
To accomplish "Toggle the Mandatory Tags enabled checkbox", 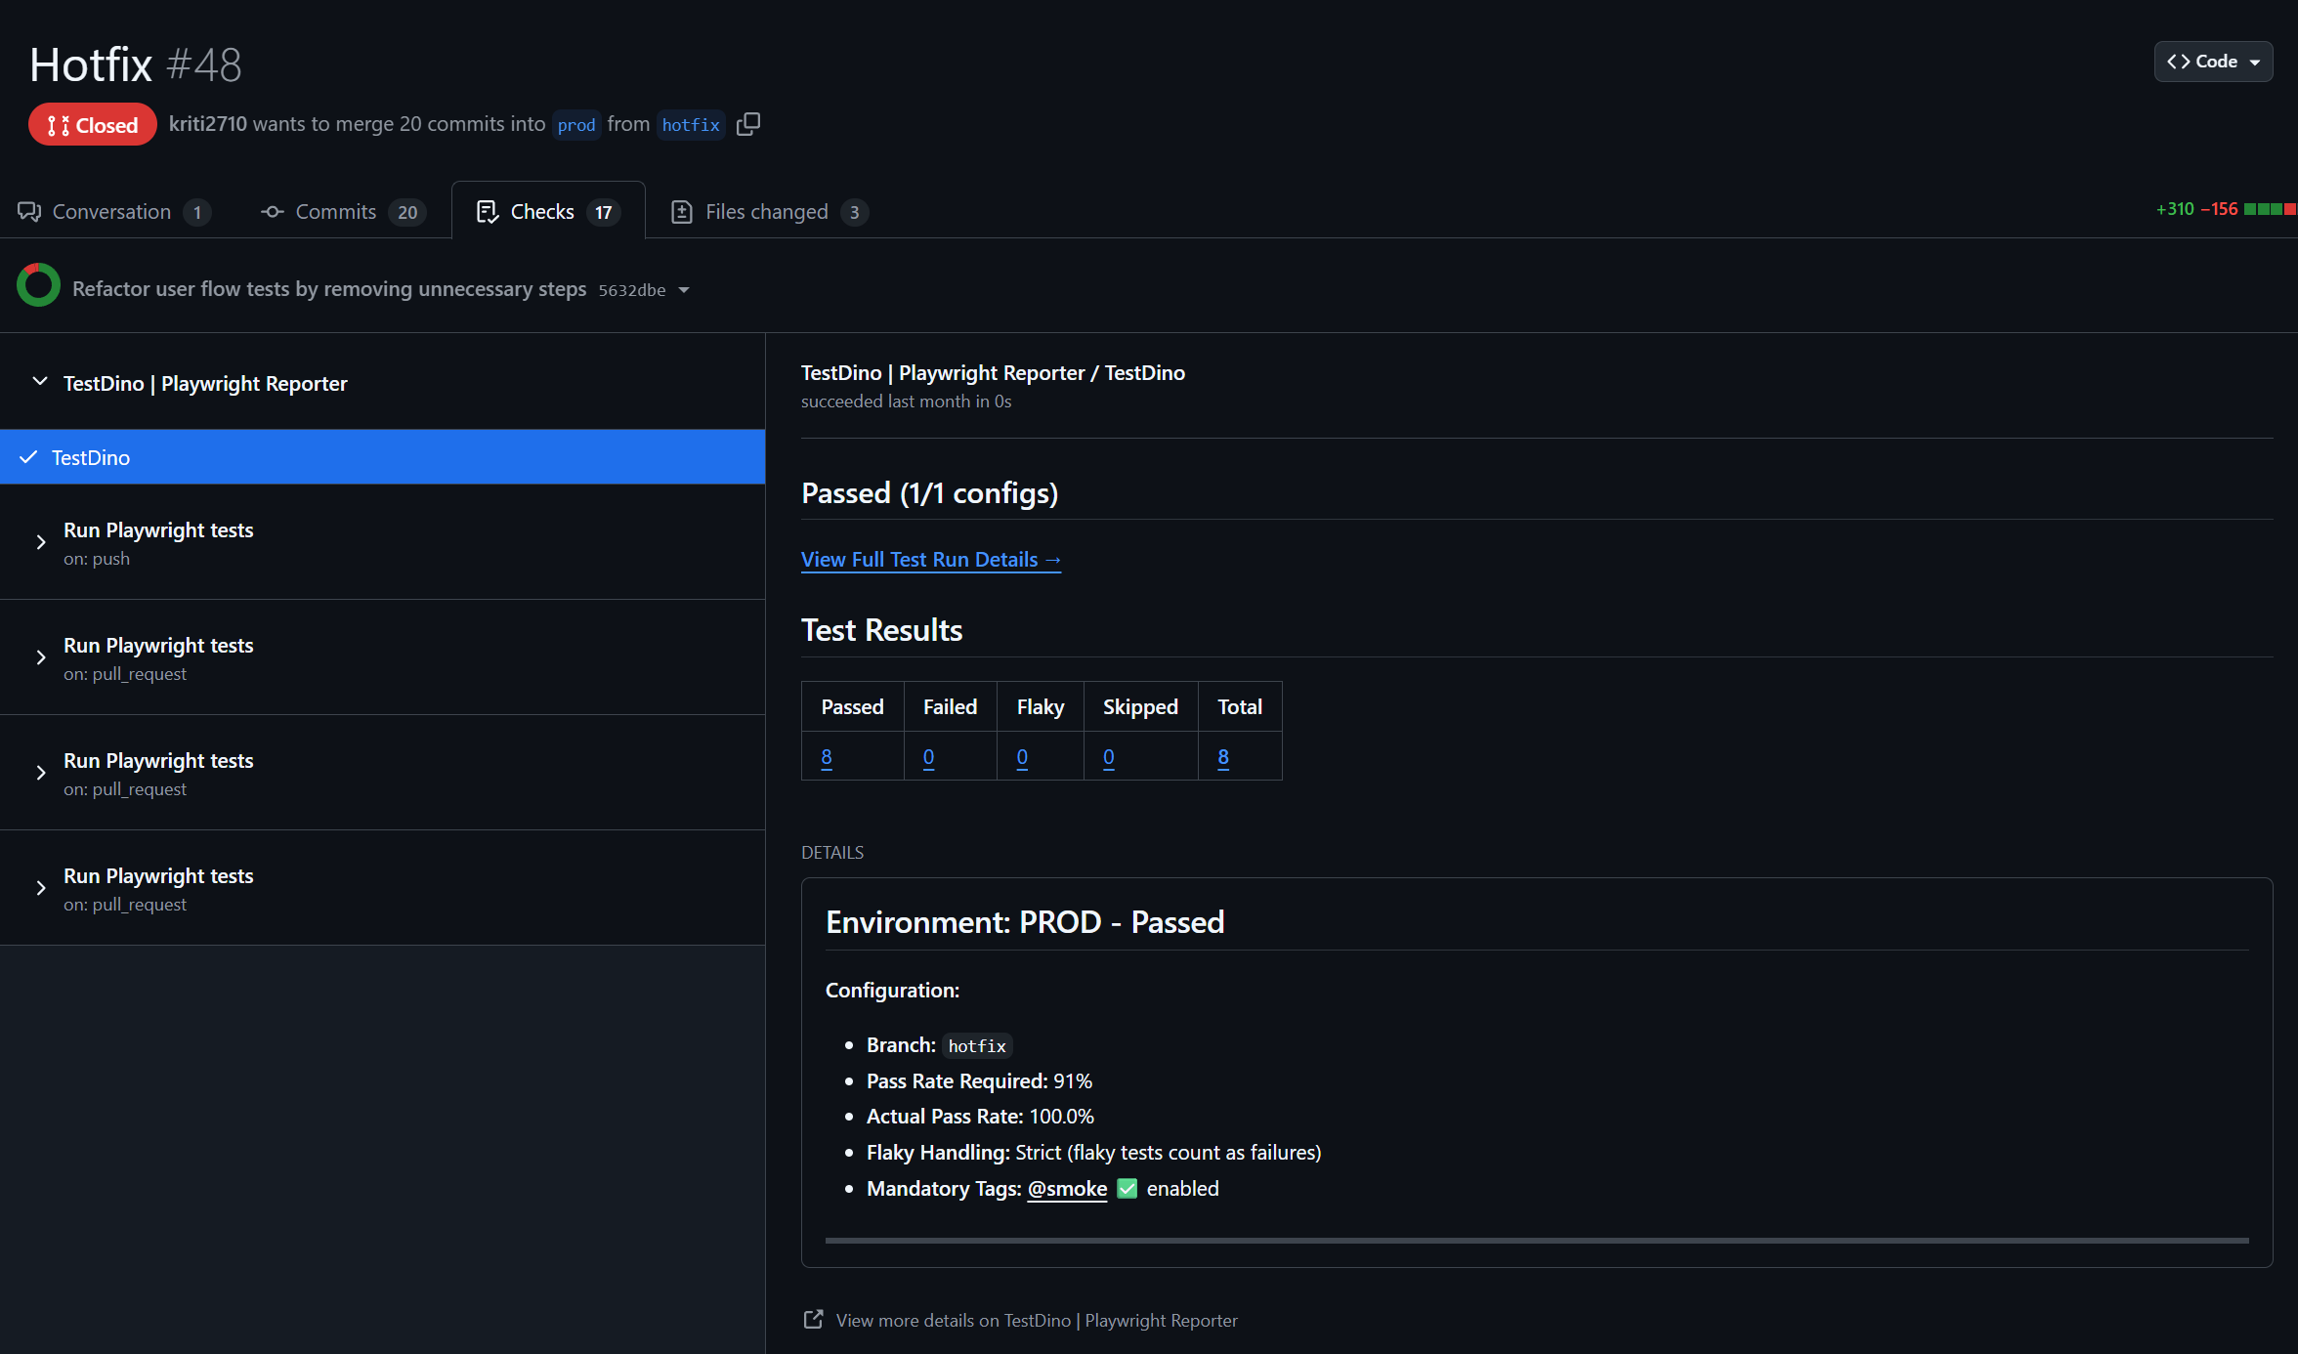I will [1127, 1189].
